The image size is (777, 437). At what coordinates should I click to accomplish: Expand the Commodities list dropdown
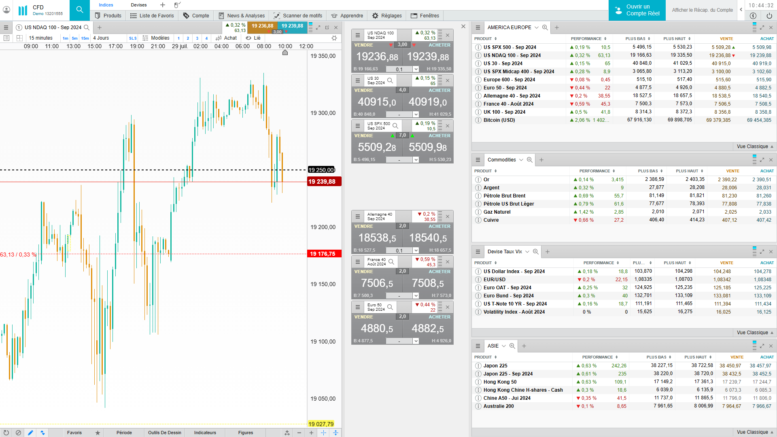(x=521, y=160)
